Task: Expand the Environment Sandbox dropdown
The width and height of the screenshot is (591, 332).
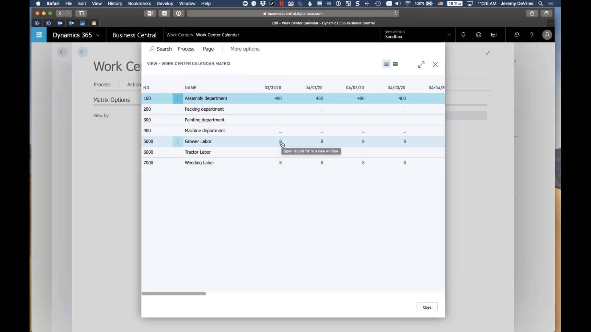Action: 449,35
